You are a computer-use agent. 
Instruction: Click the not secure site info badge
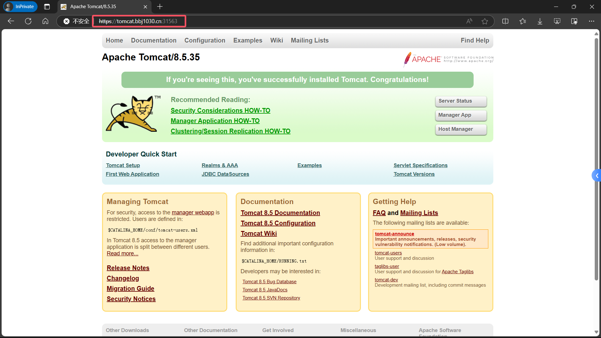point(76,21)
